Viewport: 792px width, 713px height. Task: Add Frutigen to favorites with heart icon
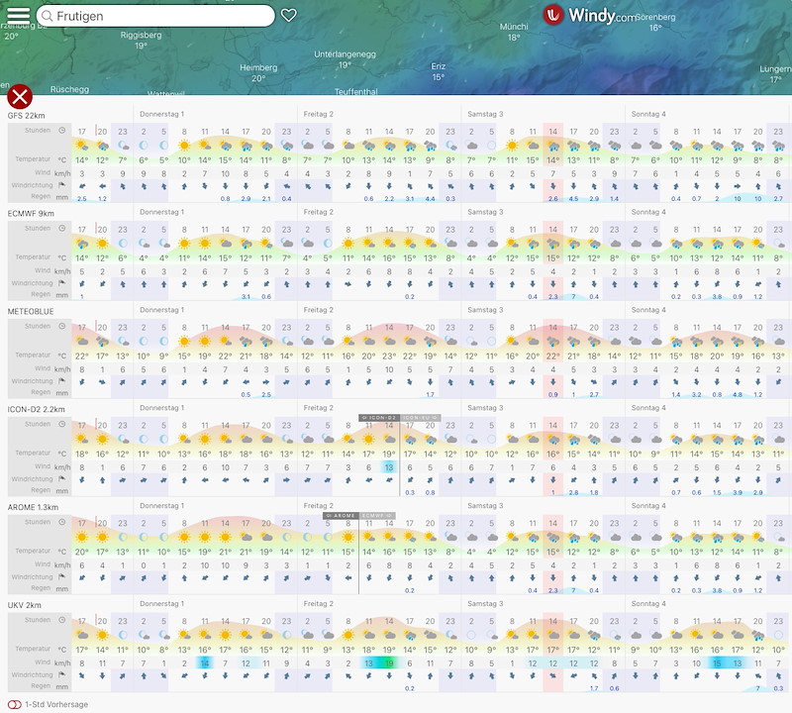288,15
